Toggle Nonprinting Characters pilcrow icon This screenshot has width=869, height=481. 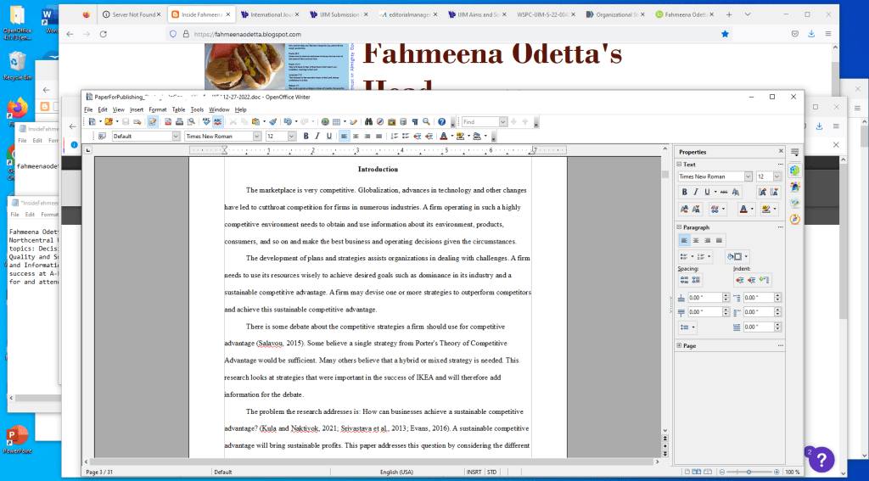pyautogui.click(x=414, y=121)
